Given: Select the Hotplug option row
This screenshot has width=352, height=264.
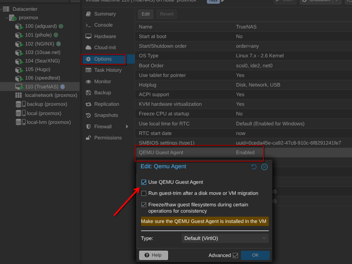Looking at the screenshot, I should point(243,85).
